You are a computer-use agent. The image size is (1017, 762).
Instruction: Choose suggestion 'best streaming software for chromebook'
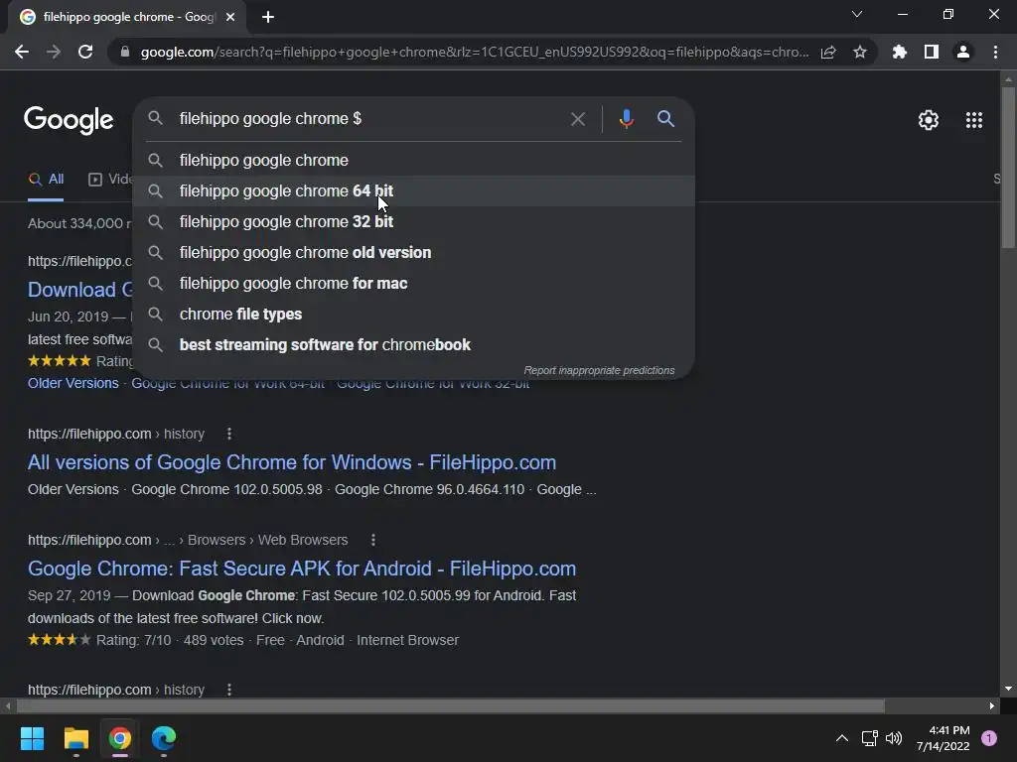pyautogui.click(x=414, y=344)
